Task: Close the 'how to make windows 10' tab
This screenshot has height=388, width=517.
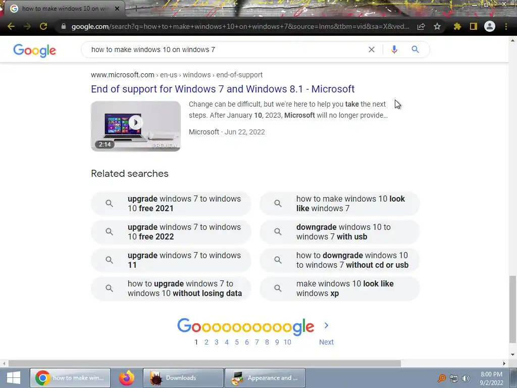Action: (117, 9)
